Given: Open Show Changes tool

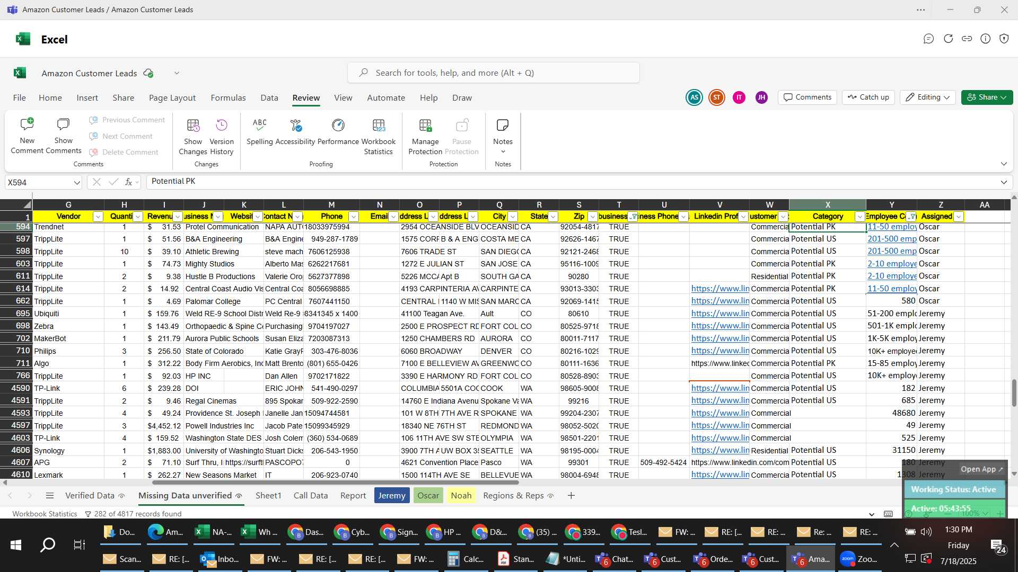Looking at the screenshot, I should click(193, 136).
